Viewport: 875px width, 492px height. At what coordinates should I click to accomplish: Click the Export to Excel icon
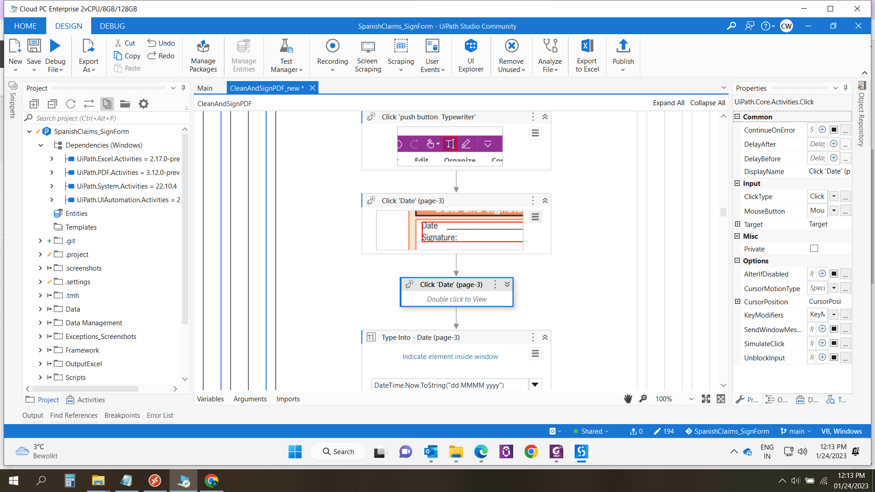pos(587,56)
